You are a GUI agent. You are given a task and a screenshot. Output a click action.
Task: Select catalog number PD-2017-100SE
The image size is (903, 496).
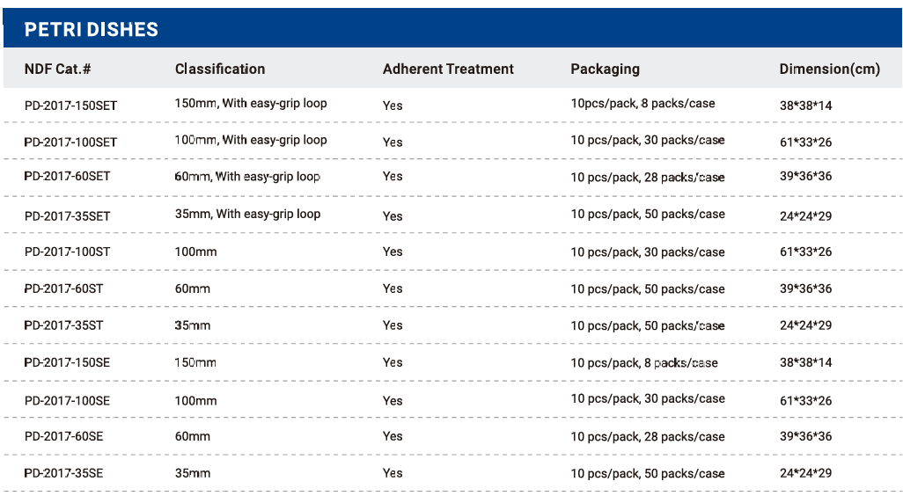tap(68, 401)
